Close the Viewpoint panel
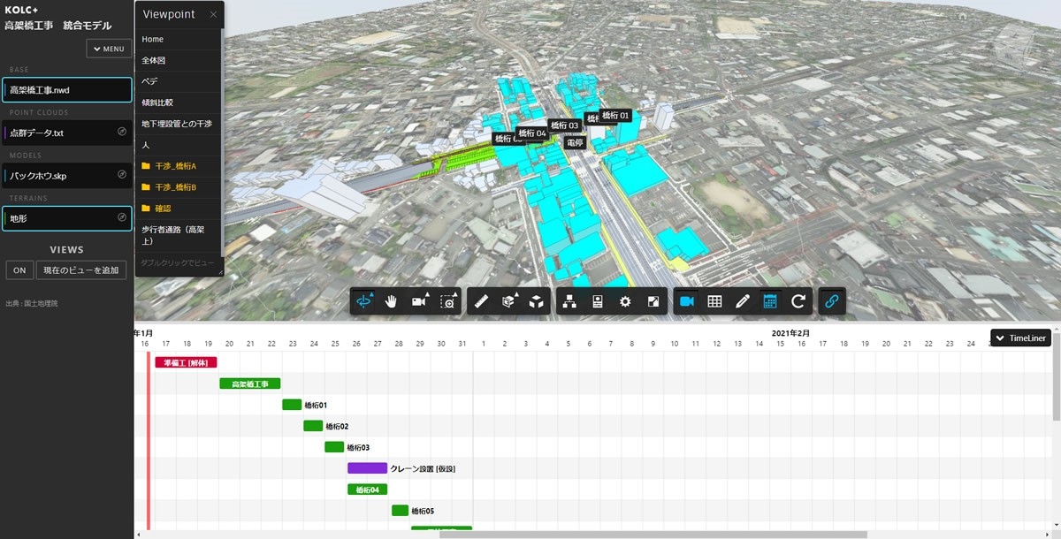1061x539 pixels. tap(213, 15)
